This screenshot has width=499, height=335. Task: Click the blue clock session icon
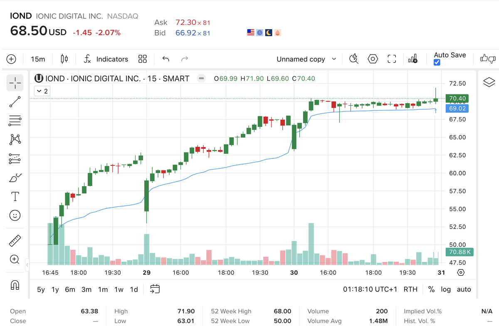coord(259,32)
